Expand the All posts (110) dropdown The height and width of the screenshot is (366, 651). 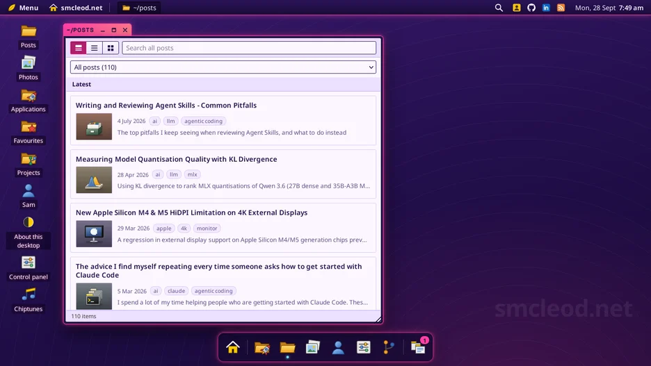(223, 67)
